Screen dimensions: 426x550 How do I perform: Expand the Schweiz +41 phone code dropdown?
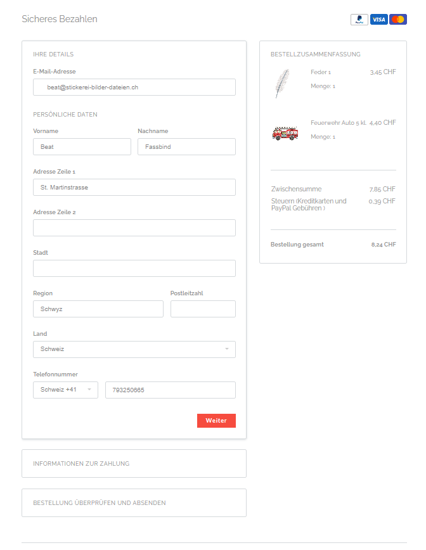65,390
